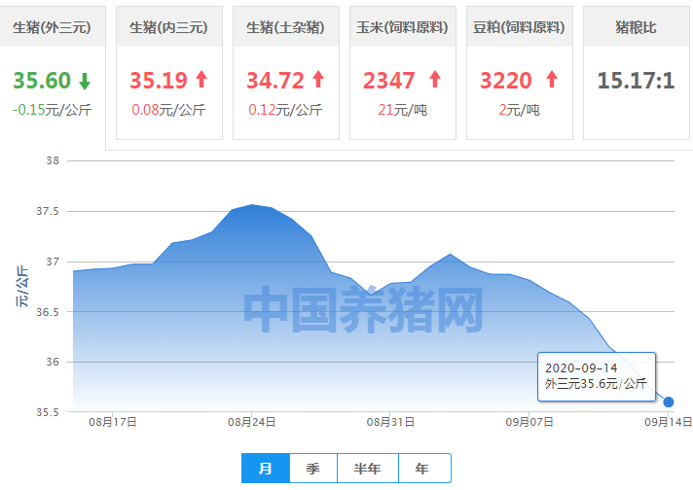Click the 15.17:1 ratio value
Image resolution: width=693 pixels, height=490 pixels.
coord(636,81)
